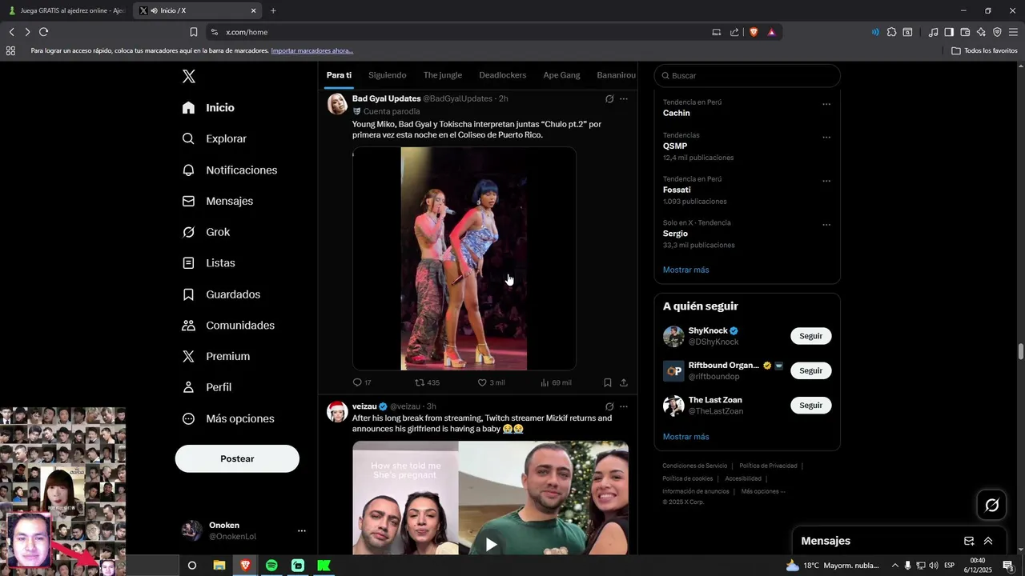This screenshot has height=576, width=1025.
Task: Open more options for Cachin trend
Action: click(x=826, y=104)
